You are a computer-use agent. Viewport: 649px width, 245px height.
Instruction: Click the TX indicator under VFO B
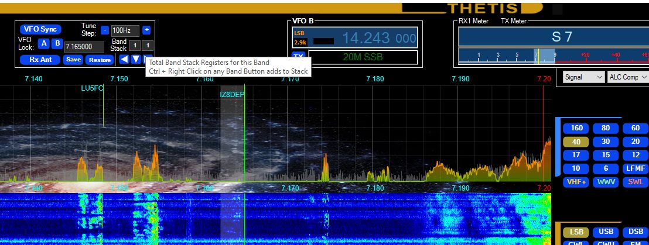[299, 57]
